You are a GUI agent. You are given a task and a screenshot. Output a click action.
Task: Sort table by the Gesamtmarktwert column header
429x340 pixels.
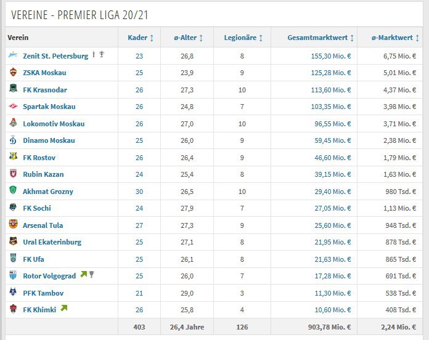(x=321, y=38)
